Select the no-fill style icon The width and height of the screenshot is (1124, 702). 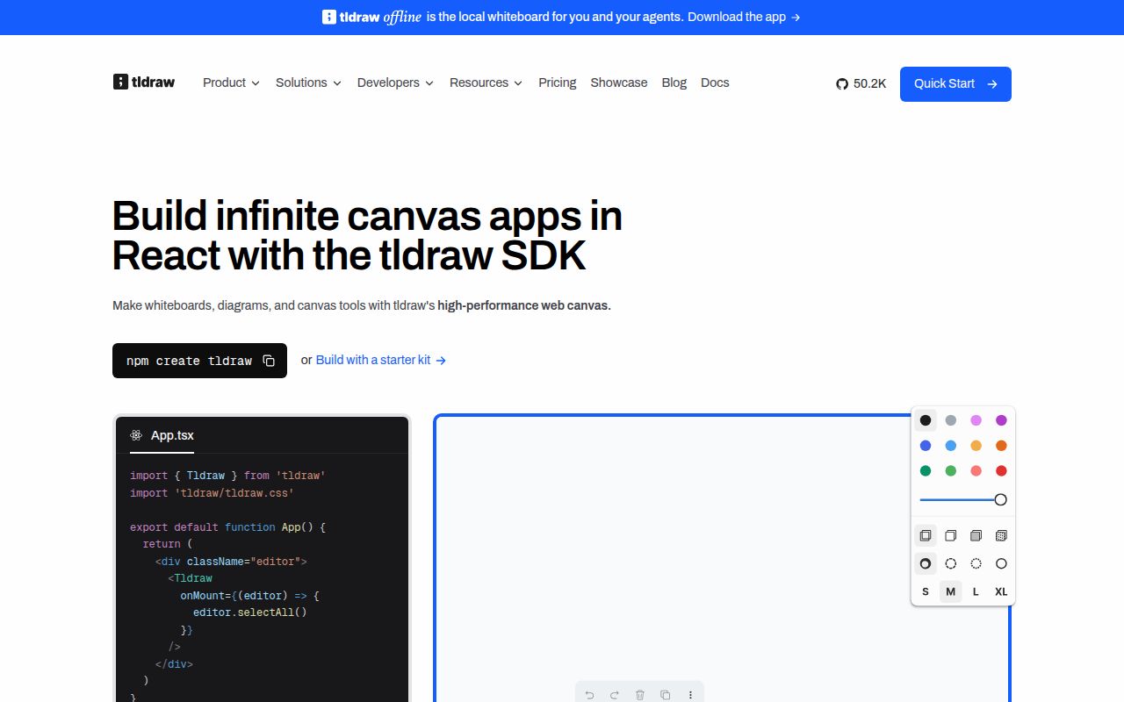(x=926, y=535)
